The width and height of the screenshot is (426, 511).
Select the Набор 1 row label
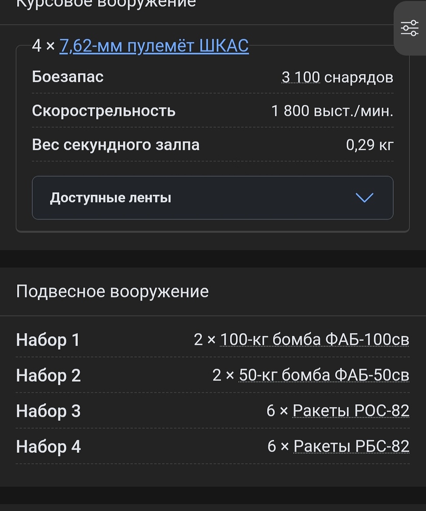click(x=48, y=340)
